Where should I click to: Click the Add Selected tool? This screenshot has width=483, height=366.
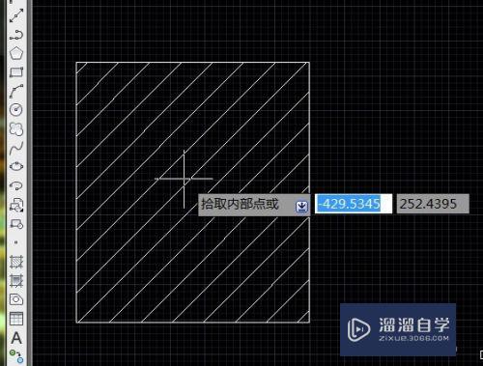tap(16, 356)
